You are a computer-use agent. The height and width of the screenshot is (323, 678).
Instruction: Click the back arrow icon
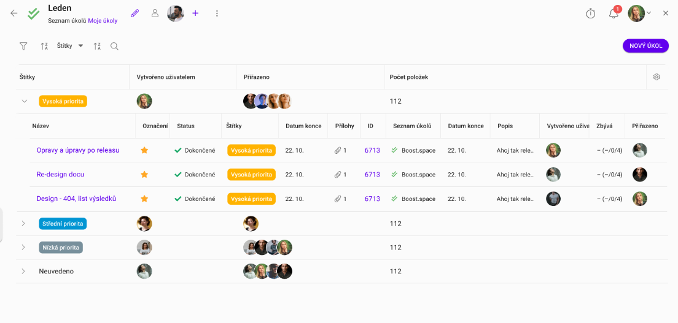(14, 13)
